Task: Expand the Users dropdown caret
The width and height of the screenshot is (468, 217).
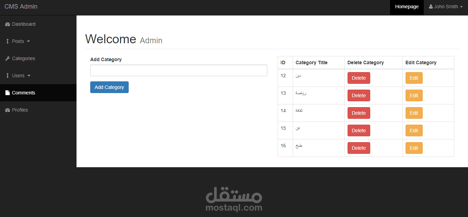Action: point(29,76)
